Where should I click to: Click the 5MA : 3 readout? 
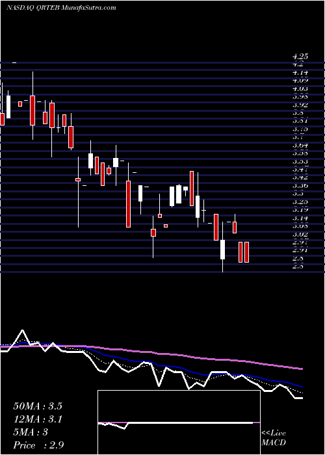tap(31, 432)
